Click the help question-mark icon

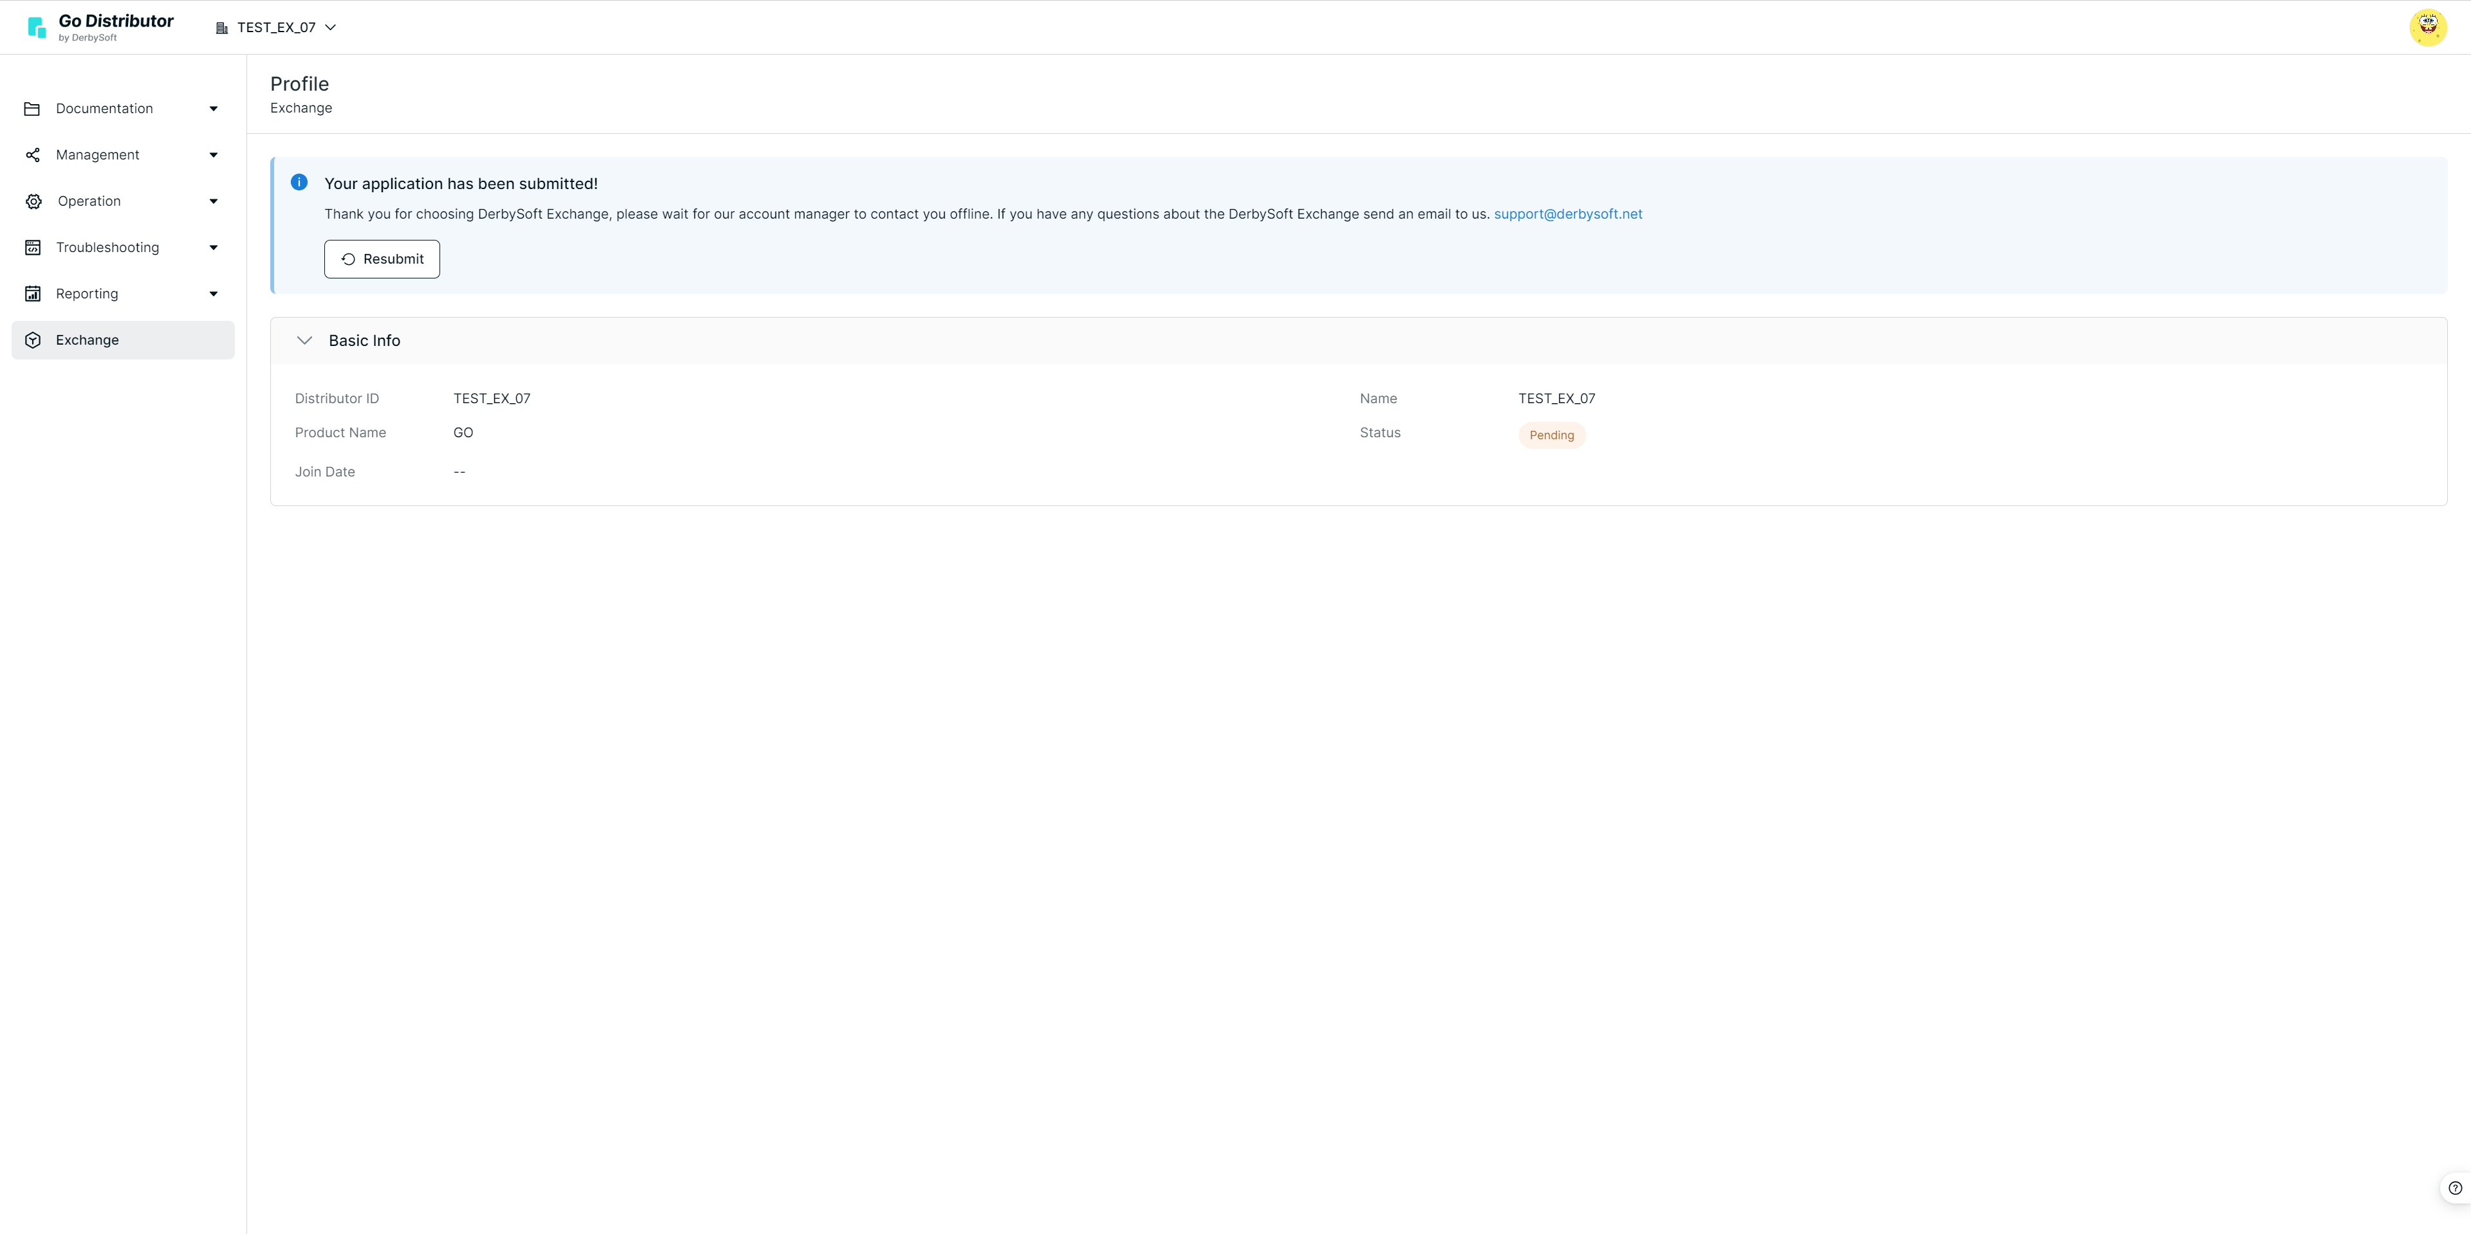[x=2455, y=1188]
